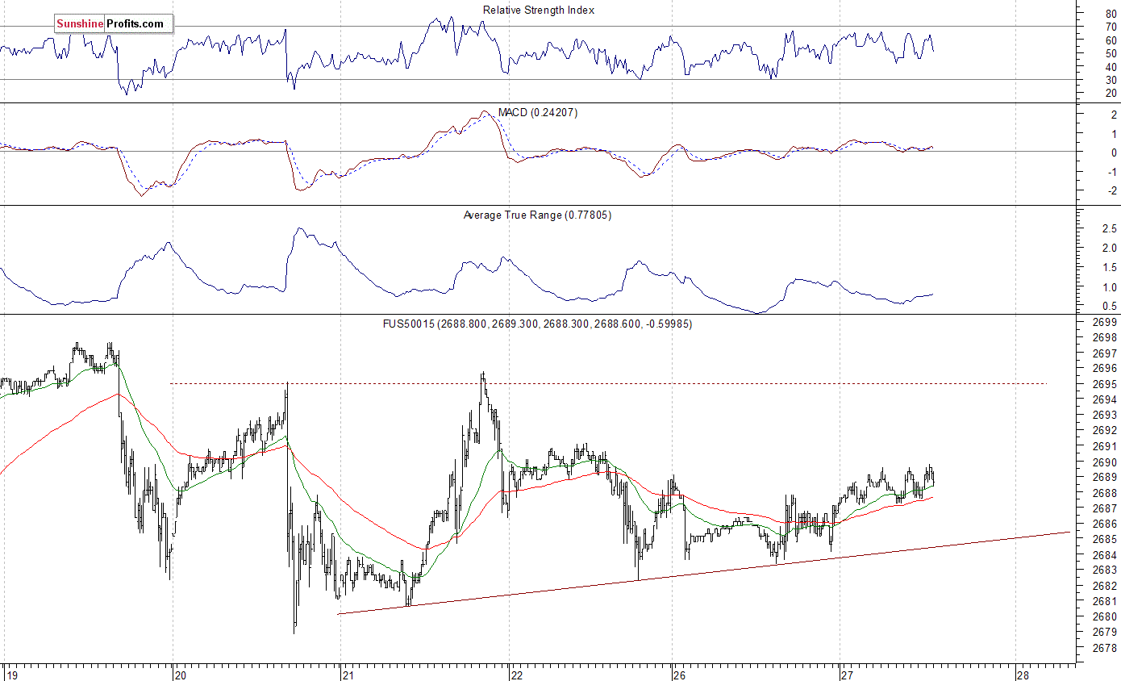Click date label 26 on time axis
The width and height of the screenshot is (1121, 681).
679,675
